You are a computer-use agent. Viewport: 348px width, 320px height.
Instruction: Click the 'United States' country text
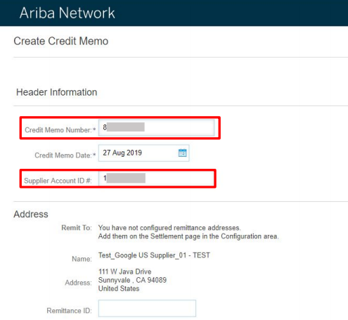click(x=119, y=288)
